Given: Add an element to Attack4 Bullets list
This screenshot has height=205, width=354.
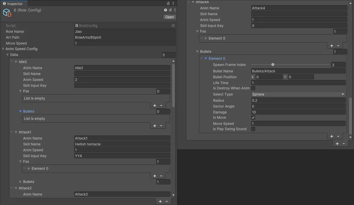Looking at the screenshot, I should click(331, 136).
